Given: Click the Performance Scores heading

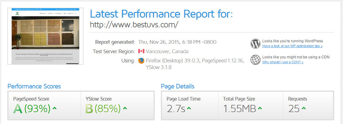Looking at the screenshot, I should 34,86.
